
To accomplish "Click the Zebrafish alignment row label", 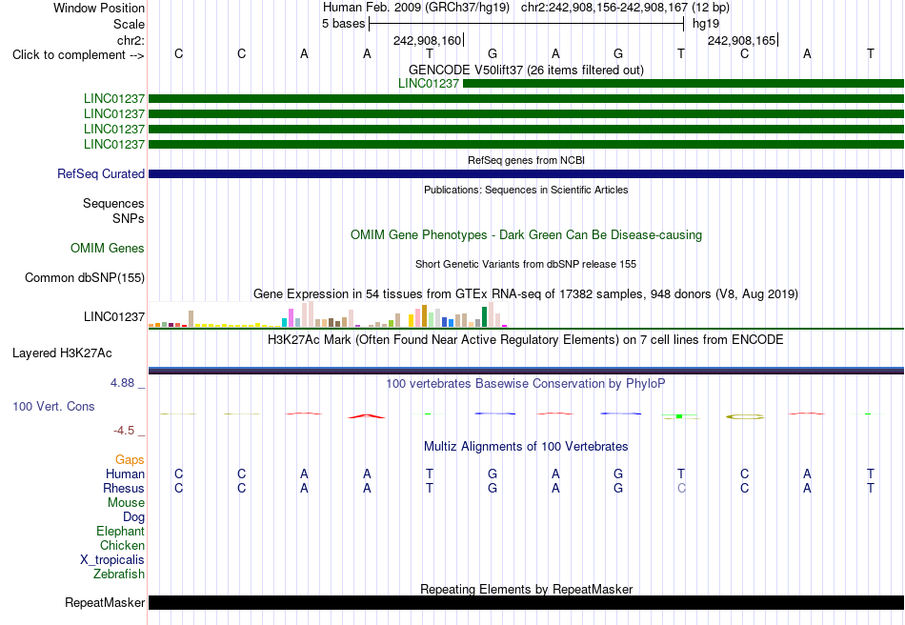I will pyautogui.click(x=119, y=575).
